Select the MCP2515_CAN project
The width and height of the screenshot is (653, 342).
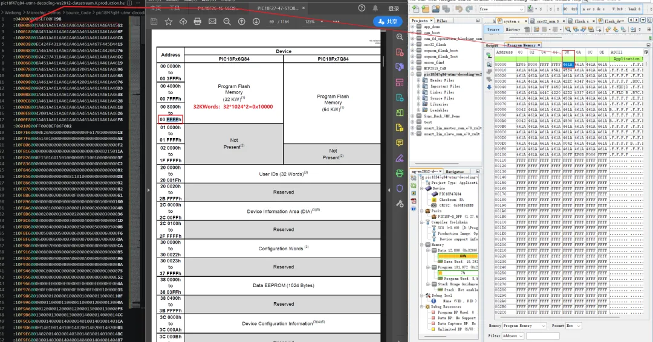tap(435, 68)
